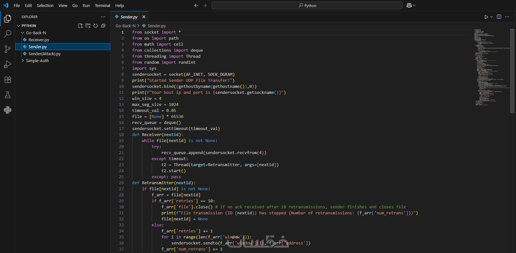Open the Terminal menu

tap(102, 5)
